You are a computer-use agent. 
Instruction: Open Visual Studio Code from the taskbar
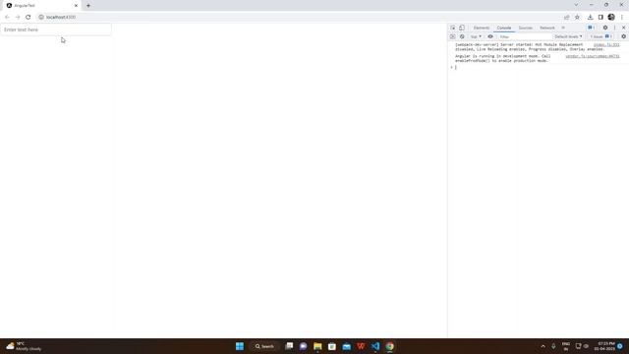375,346
